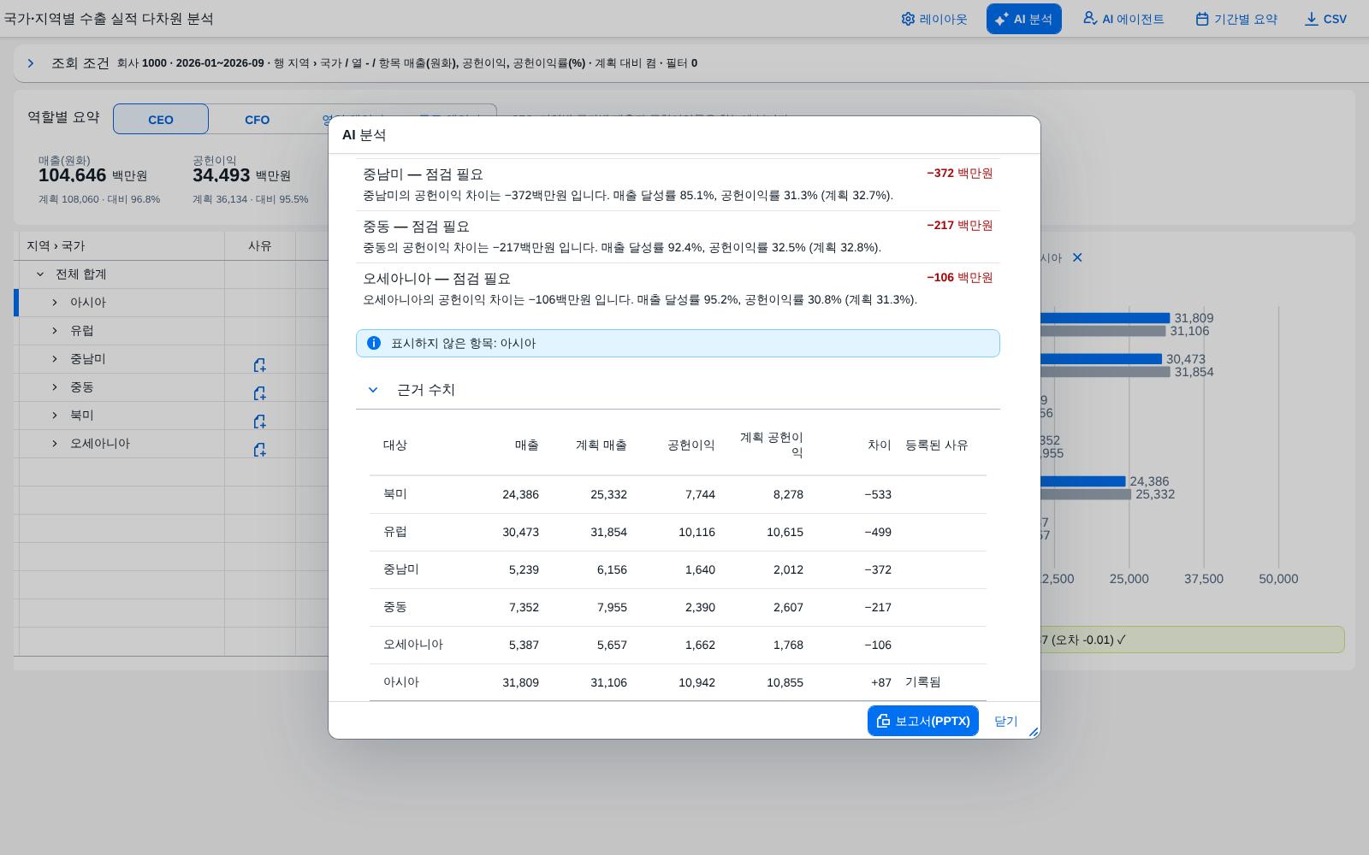
Task: Click the dialog resize handle icon
Action: coord(1034,732)
